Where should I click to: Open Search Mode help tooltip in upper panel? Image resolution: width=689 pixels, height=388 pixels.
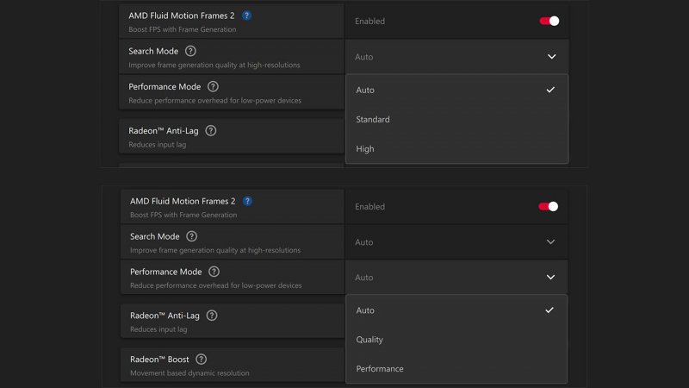tap(190, 51)
